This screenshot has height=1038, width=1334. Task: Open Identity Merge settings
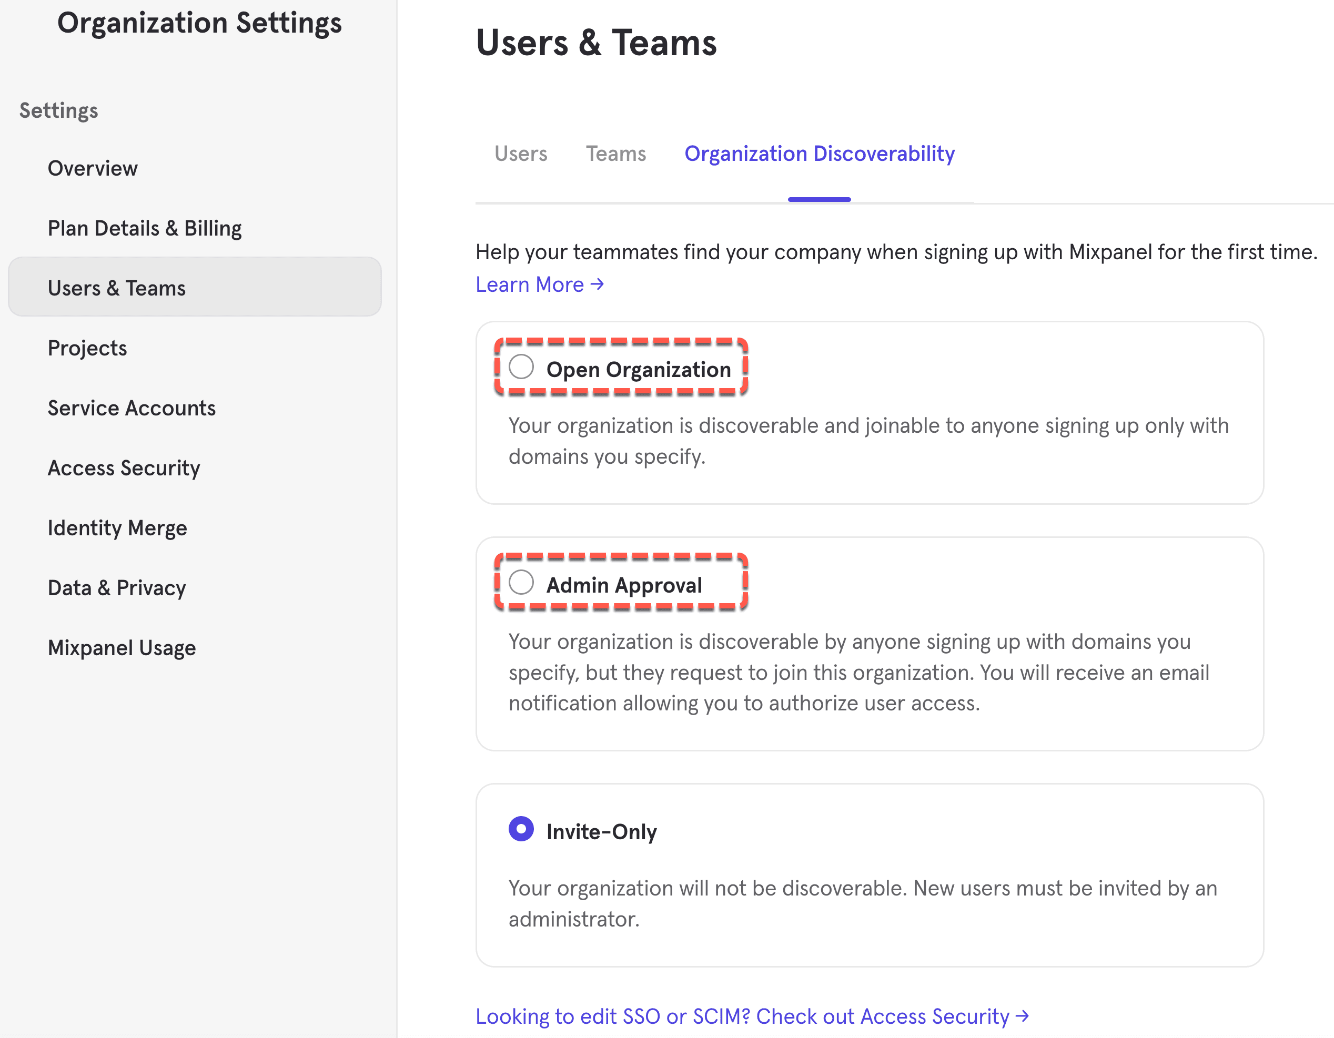(x=117, y=528)
